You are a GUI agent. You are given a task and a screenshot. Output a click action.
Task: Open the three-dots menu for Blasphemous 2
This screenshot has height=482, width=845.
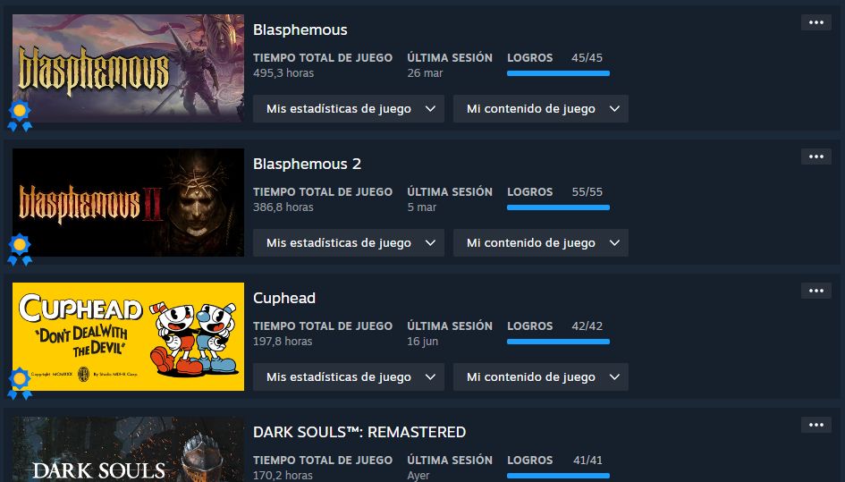click(x=815, y=156)
